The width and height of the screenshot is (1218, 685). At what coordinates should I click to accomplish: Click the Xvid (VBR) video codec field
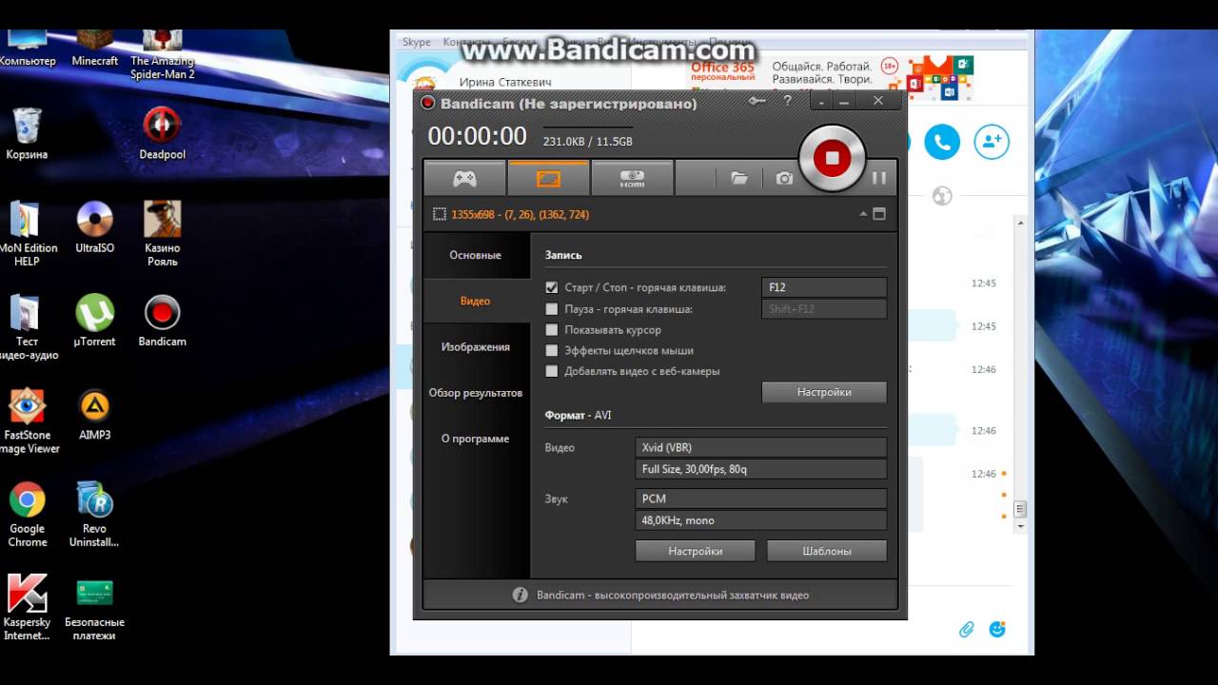click(761, 447)
